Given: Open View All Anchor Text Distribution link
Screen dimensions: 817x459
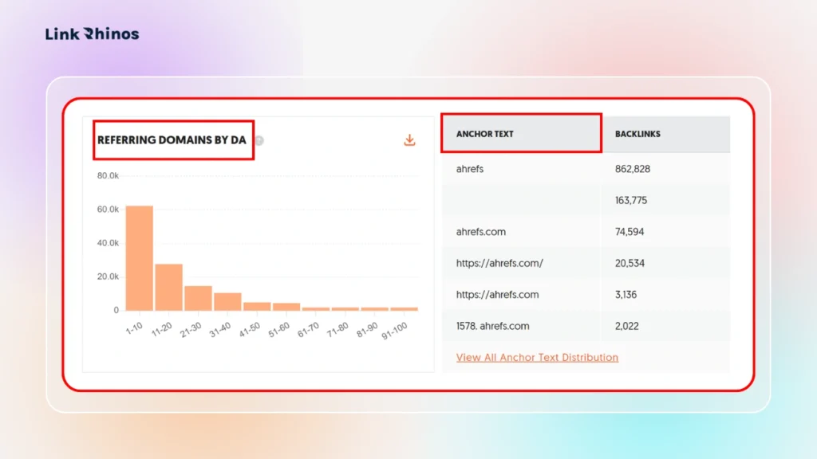Looking at the screenshot, I should pos(537,358).
